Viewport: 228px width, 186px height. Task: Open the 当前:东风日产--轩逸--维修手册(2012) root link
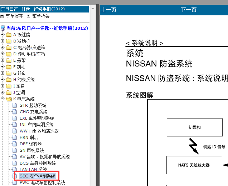[x=47, y=28]
